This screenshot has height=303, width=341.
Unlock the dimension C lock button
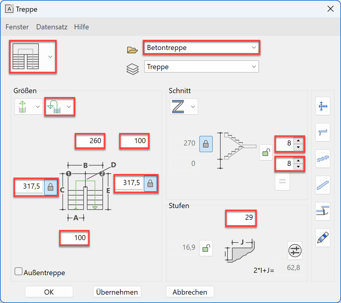pos(50,187)
